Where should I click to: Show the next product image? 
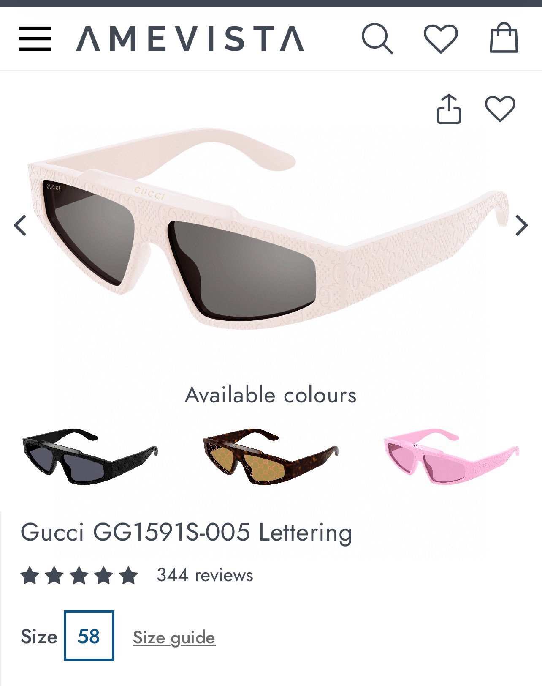pos(522,225)
